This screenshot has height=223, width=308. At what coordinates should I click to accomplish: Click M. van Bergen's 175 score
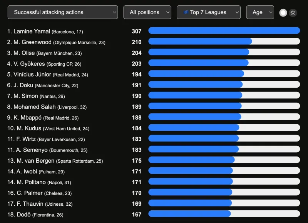137,161
